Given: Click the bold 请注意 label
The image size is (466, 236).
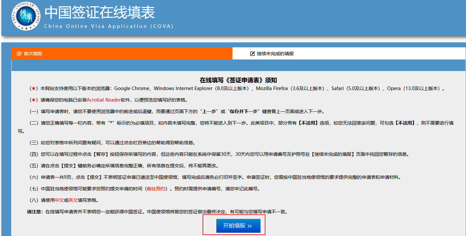Looking at the screenshot, I should pyautogui.click(x=35, y=212).
